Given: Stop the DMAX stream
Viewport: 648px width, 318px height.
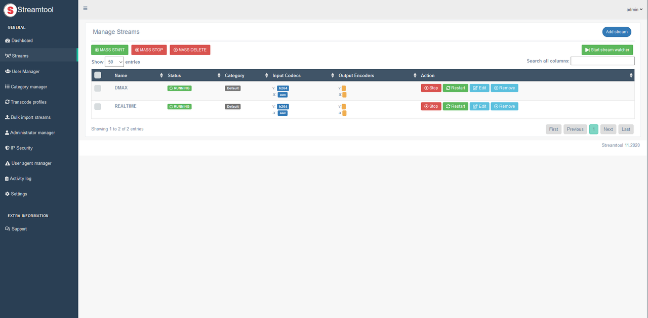Looking at the screenshot, I should coord(431,88).
